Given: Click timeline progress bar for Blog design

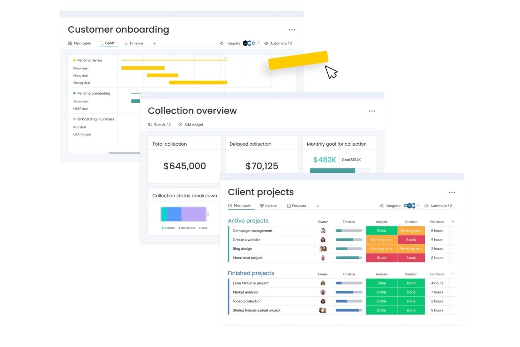Looking at the screenshot, I should (x=348, y=249).
